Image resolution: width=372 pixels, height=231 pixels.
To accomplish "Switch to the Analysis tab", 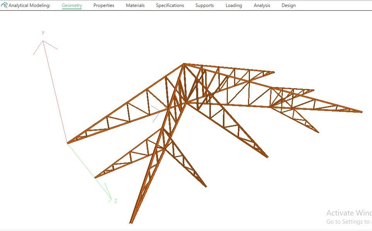I will 262,5.
